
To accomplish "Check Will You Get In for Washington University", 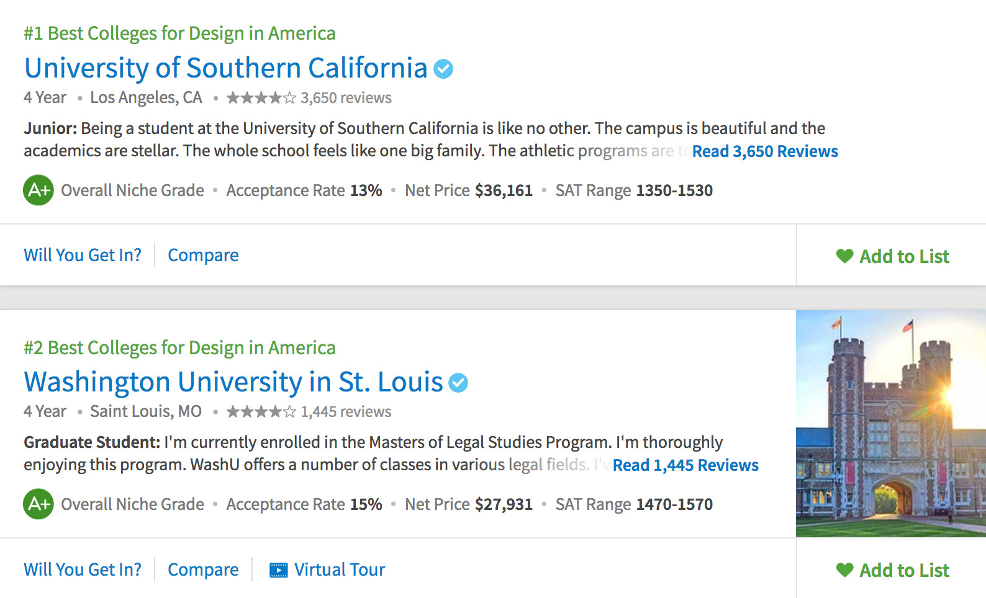I will pos(83,569).
